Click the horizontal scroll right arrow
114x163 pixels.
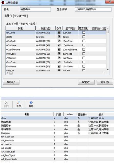tap(104, 73)
